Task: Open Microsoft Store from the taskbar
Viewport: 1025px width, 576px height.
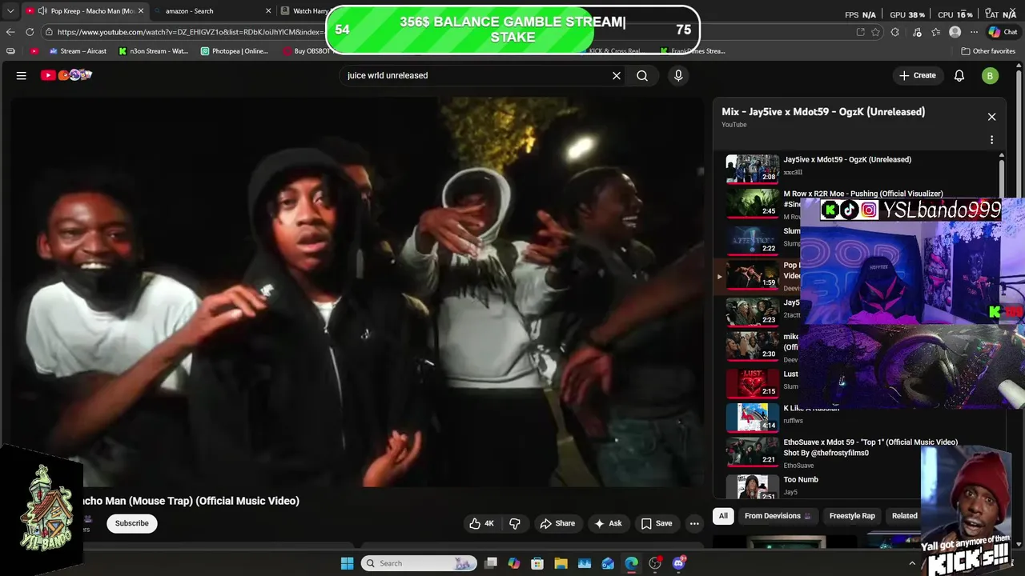Action: point(537,563)
